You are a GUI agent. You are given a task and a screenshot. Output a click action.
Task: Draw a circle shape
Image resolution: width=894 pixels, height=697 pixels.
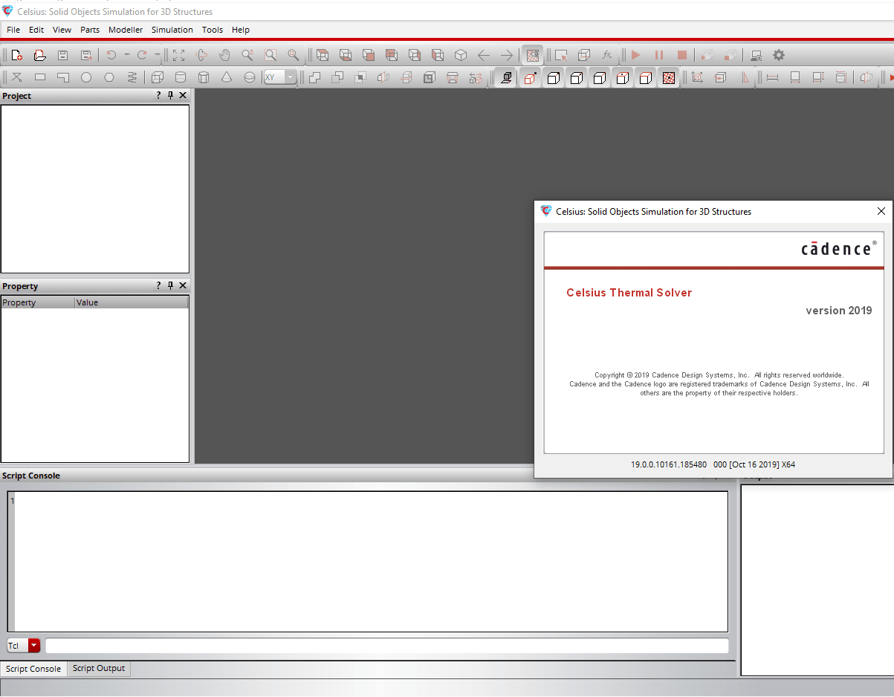point(86,77)
